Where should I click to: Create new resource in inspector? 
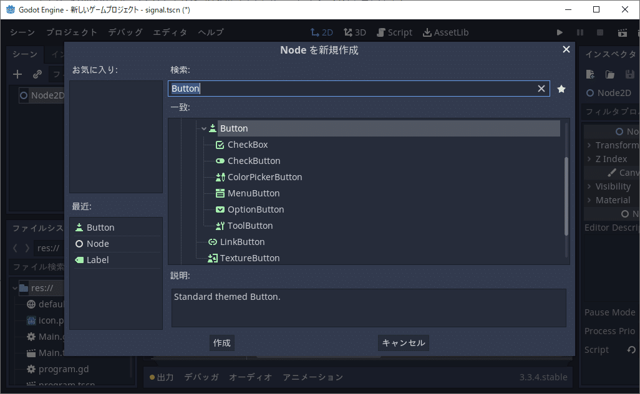[x=590, y=74]
